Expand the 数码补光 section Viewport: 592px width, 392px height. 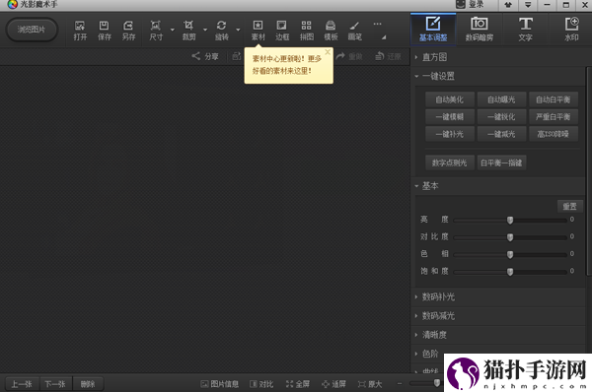click(x=416, y=296)
